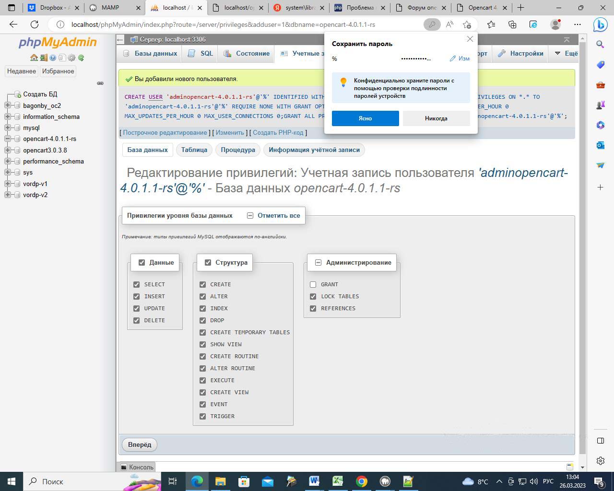Enable the GRANT privilege checkbox
The height and width of the screenshot is (491, 614).
(x=313, y=284)
